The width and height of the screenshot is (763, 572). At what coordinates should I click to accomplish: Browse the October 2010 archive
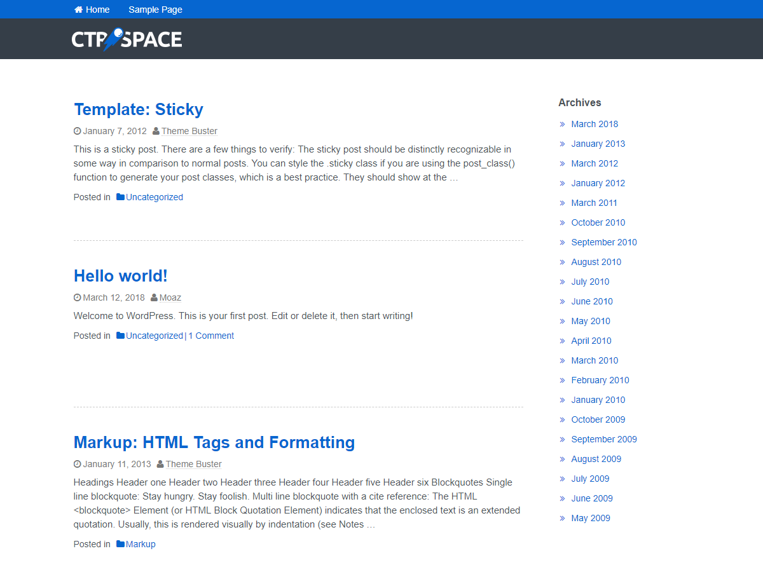pyautogui.click(x=598, y=222)
